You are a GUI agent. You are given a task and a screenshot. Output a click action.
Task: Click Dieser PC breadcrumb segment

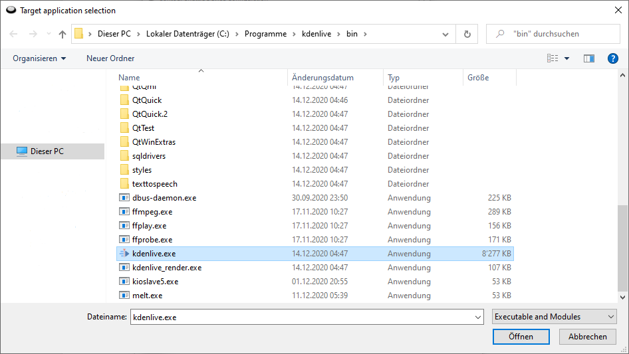coord(114,34)
